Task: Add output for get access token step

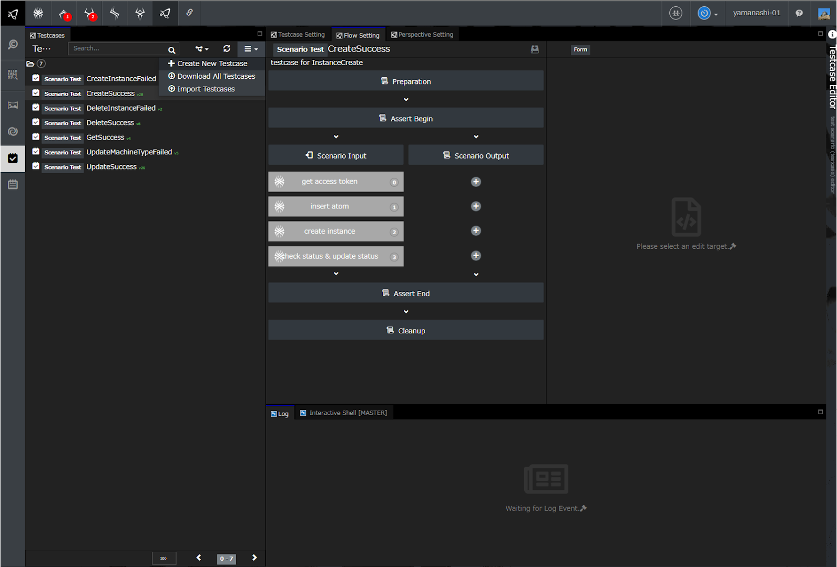Action: click(x=476, y=182)
